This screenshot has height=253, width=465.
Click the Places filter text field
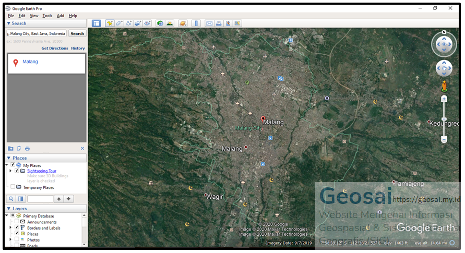40,199
